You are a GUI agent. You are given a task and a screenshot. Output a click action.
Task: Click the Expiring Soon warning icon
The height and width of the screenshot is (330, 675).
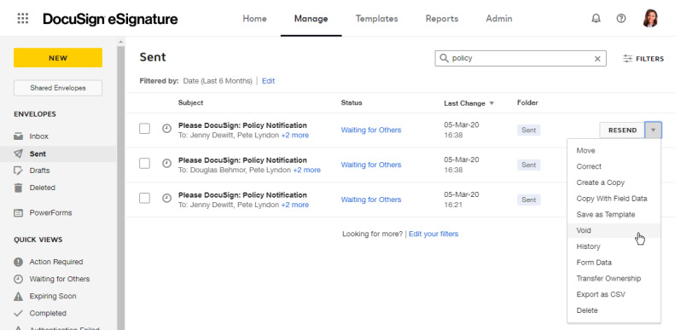point(18,296)
